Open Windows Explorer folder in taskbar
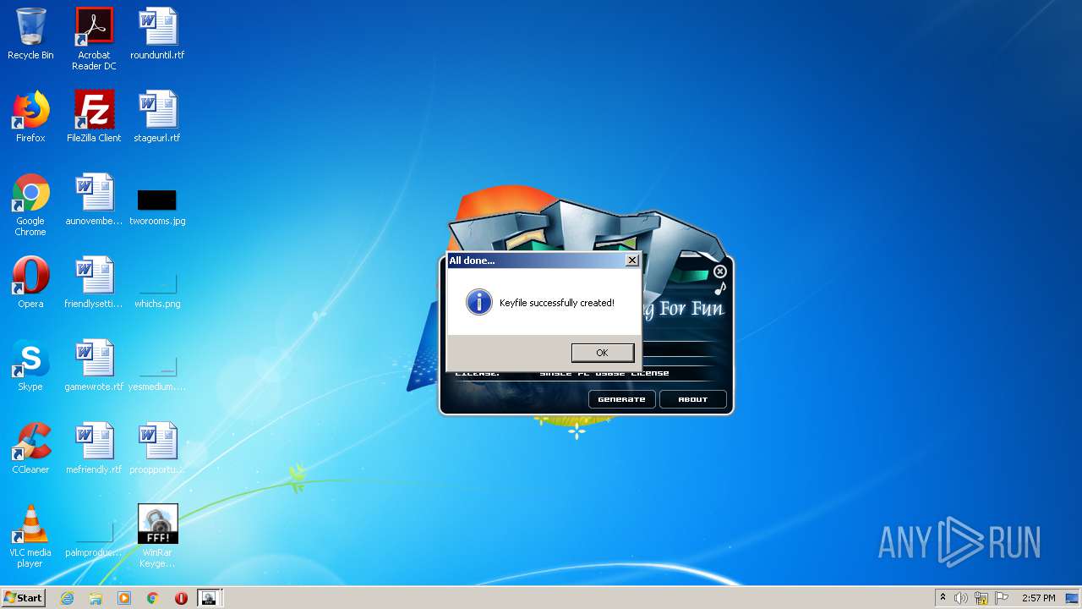 [x=96, y=598]
